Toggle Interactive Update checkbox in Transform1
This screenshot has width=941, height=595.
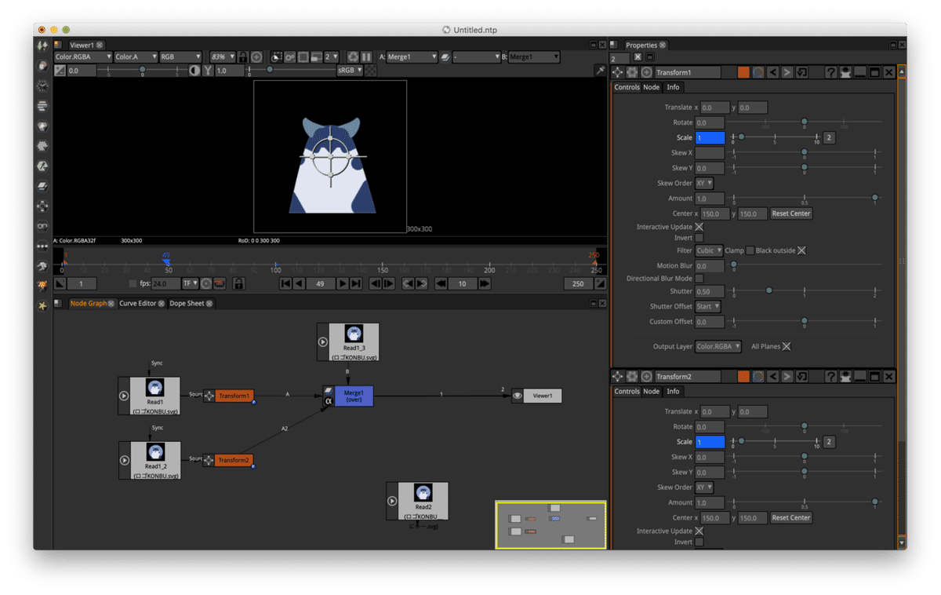click(699, 227)
